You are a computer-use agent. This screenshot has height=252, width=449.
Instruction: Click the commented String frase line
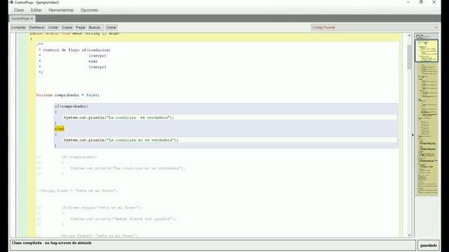click(76, 190)
